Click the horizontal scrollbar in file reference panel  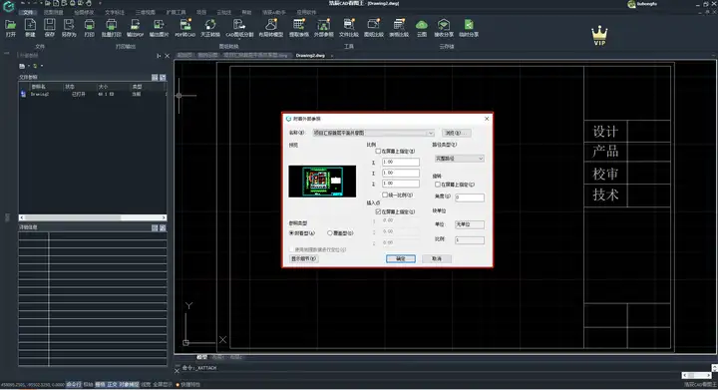tap(93, 217)
